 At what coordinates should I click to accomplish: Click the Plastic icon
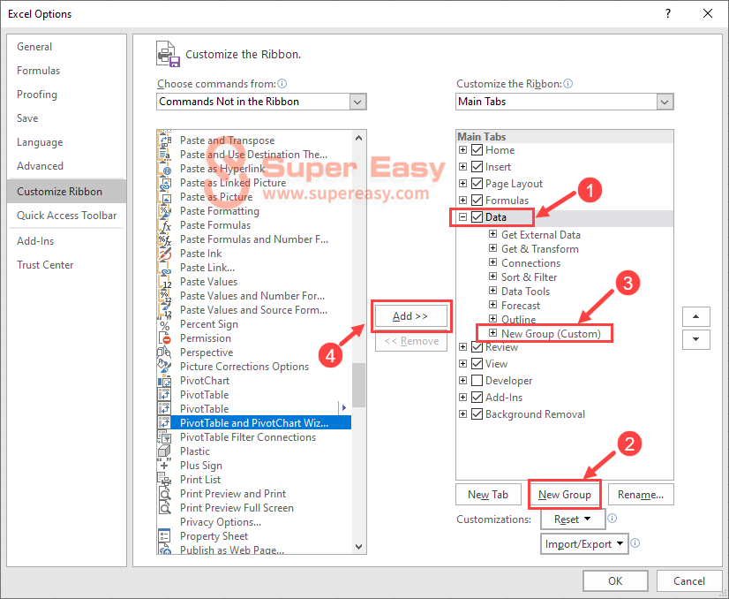click(x=164, y=451)
